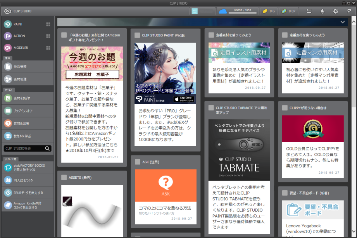Toggle the CLIPPYが足りない場合は card checkbox

[285, 108]
